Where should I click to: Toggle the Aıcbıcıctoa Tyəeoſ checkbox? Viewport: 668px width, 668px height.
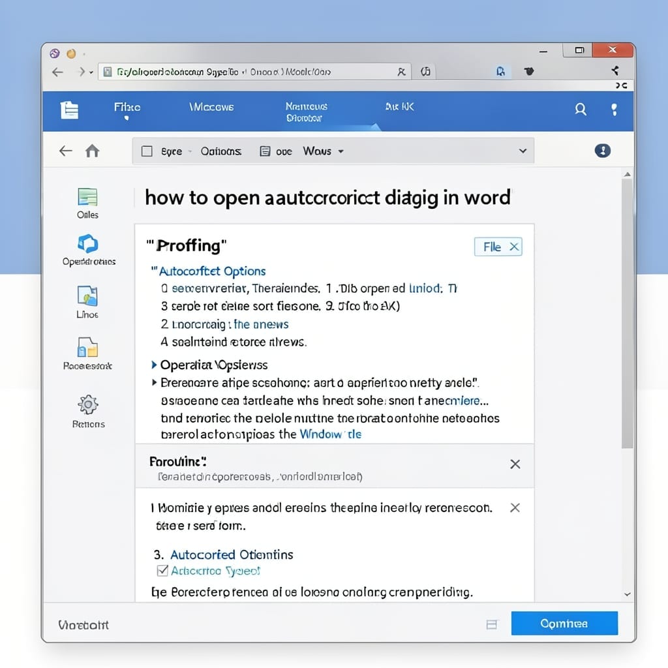pos(162,570)
